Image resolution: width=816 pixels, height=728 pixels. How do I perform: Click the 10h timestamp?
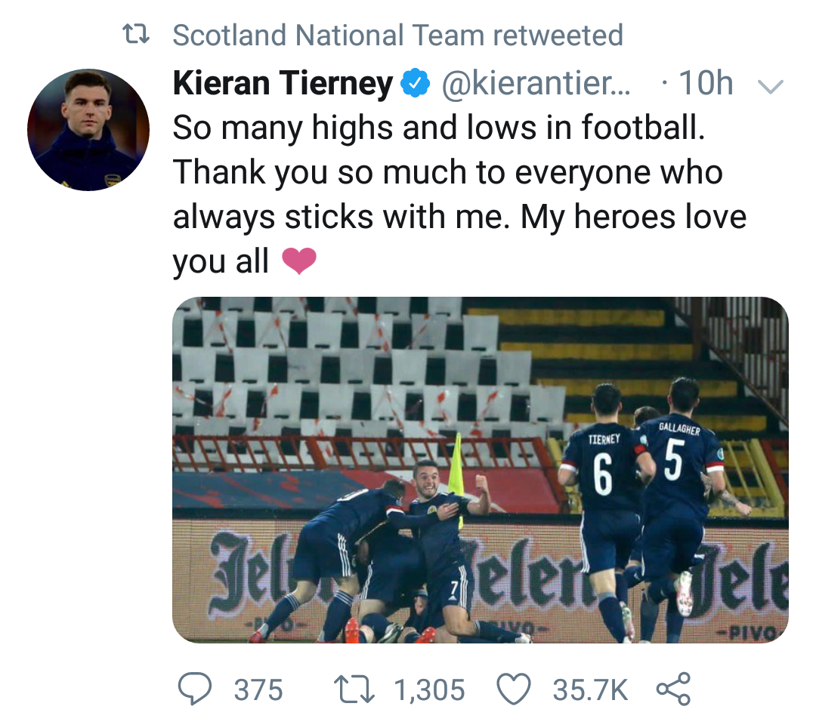[x=706, y=85]
